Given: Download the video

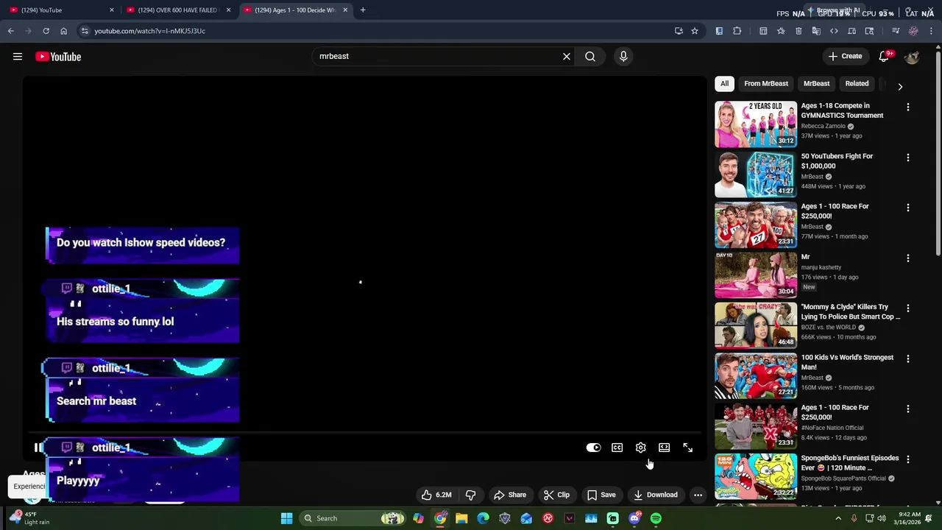Looking at the screenshot, I should [655, 495].
